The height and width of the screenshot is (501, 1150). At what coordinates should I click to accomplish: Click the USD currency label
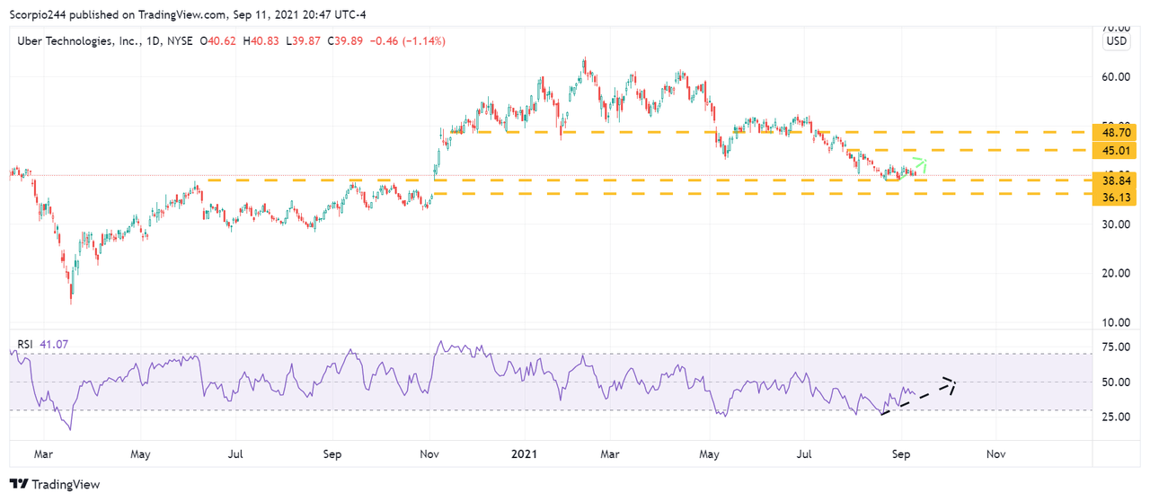click(1117, 41)
